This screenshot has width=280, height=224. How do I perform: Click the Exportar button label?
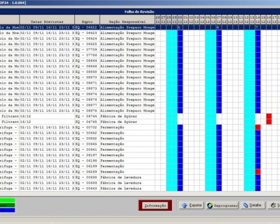tap(195, 206)
